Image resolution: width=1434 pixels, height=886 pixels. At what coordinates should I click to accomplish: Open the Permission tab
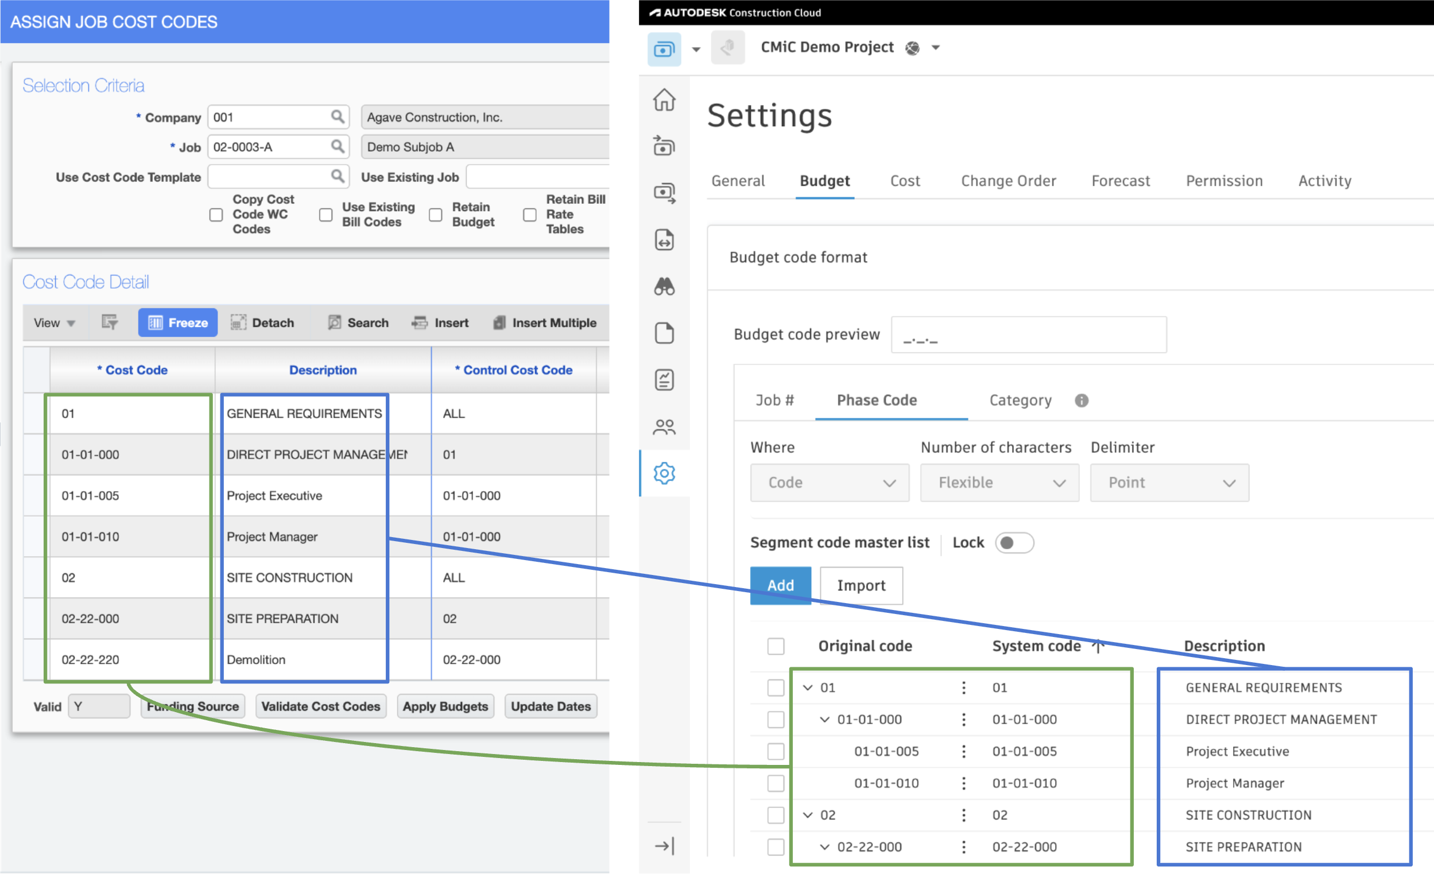click(1224, 181)
